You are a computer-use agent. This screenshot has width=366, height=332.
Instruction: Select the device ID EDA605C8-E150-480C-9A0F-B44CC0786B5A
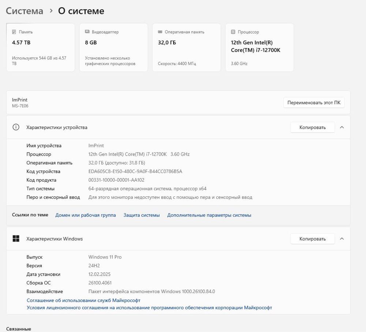(135, 171)
